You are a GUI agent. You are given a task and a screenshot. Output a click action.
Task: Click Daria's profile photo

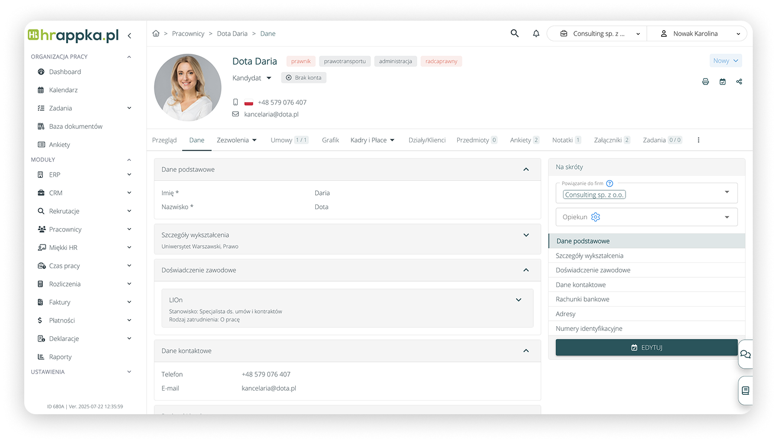(x=187, y=87)
